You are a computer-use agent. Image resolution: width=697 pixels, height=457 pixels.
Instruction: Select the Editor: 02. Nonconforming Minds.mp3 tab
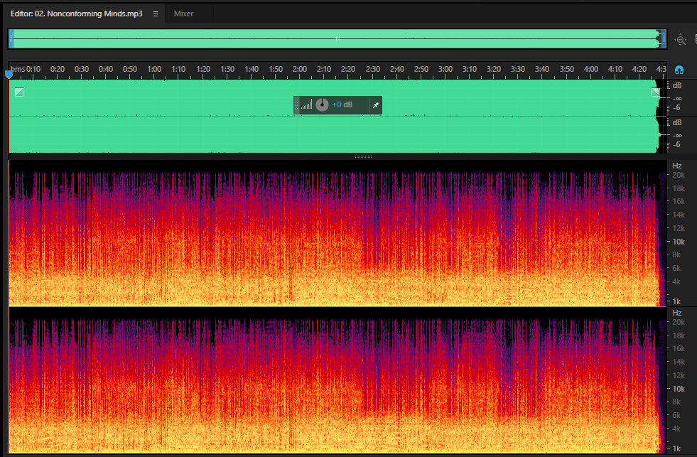click(x=77, y=14)
